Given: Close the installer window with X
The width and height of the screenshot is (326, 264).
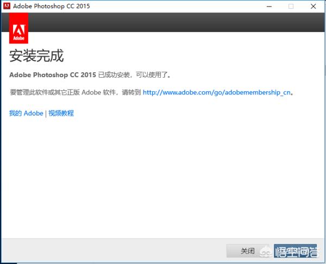Looking at the screenshot, I should click(314, 7).
